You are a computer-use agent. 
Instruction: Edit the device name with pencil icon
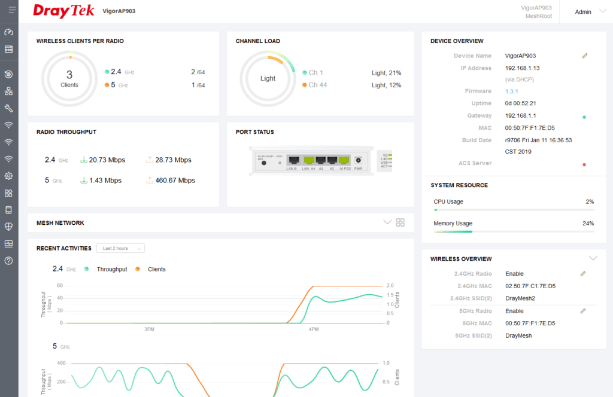coord(585,56)
